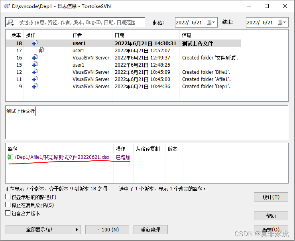The height and width of the screenshot is (241, 295).
Task: Click the added-action icon for revision 11
Action: (35, 79)
